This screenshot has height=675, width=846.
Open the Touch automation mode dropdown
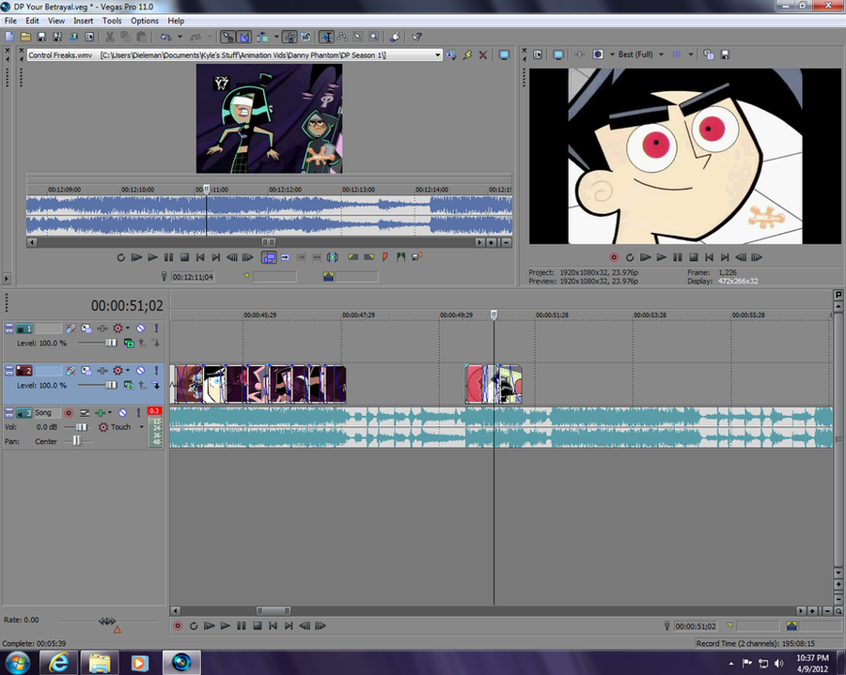(x=142, y=427)
